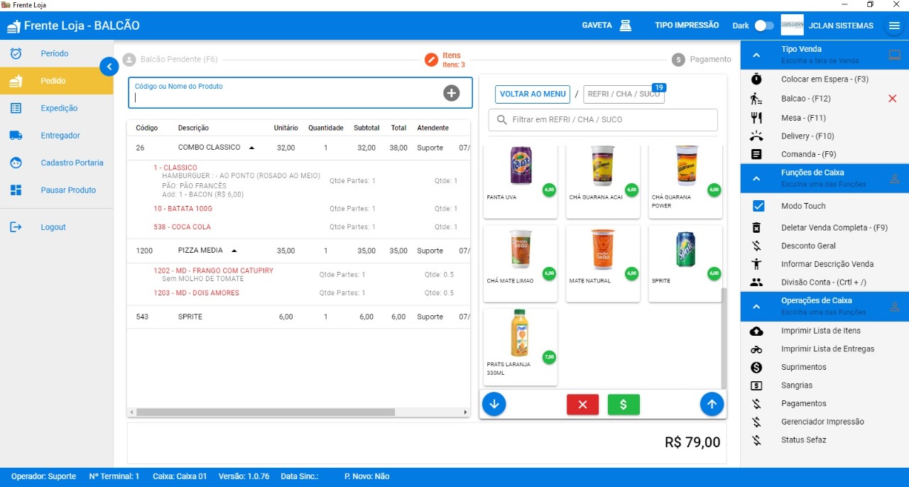Image resolution: width=909 pixels, height=487 pixels.
Task: Click the blue down arrow button
Action: coord(494,404)
